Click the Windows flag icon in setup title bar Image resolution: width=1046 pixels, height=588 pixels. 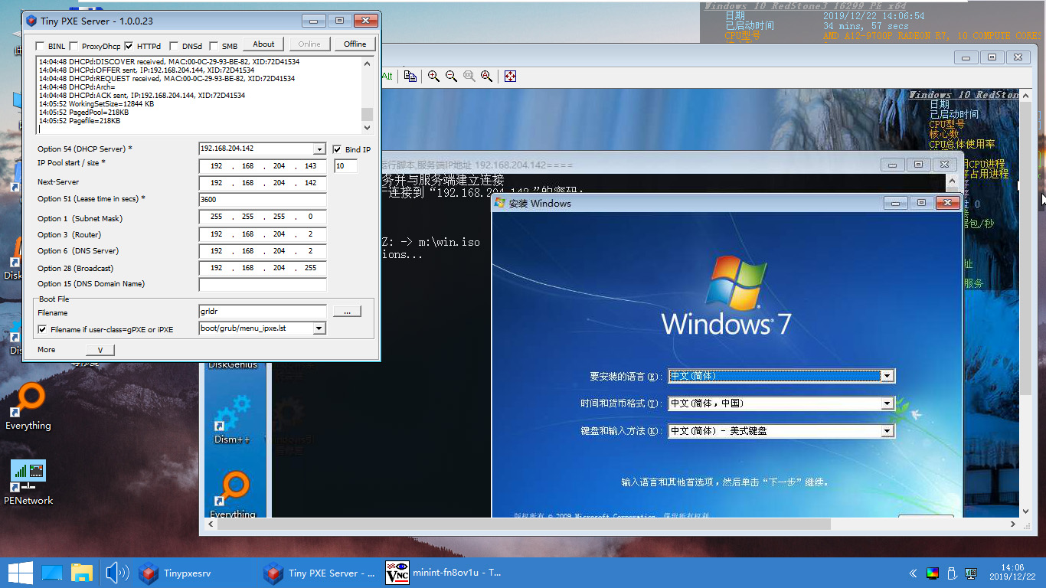click(x=500, y=203)
